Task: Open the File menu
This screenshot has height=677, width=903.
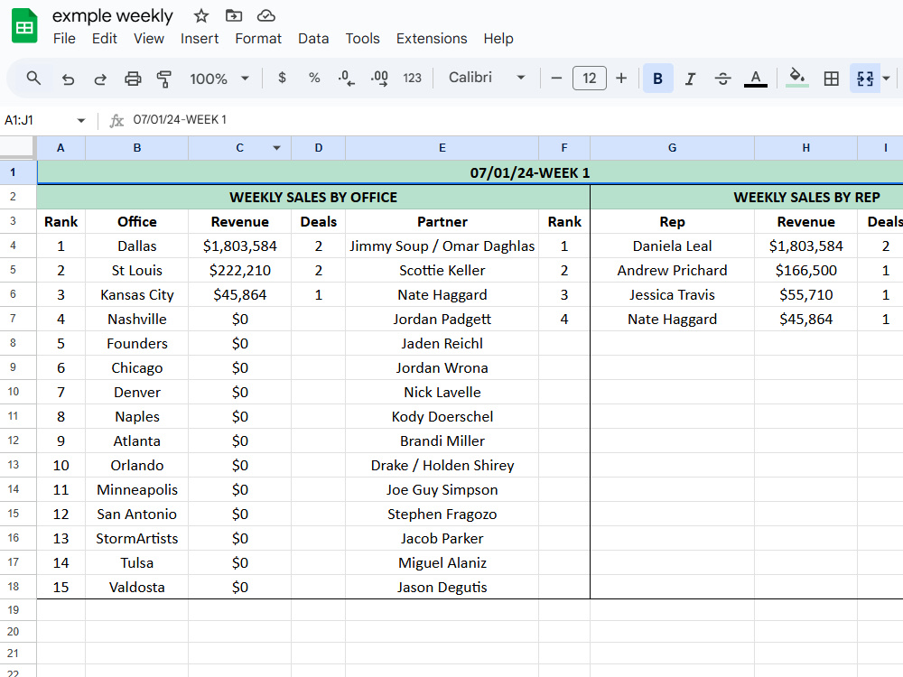Action: (x=64, y=39)
